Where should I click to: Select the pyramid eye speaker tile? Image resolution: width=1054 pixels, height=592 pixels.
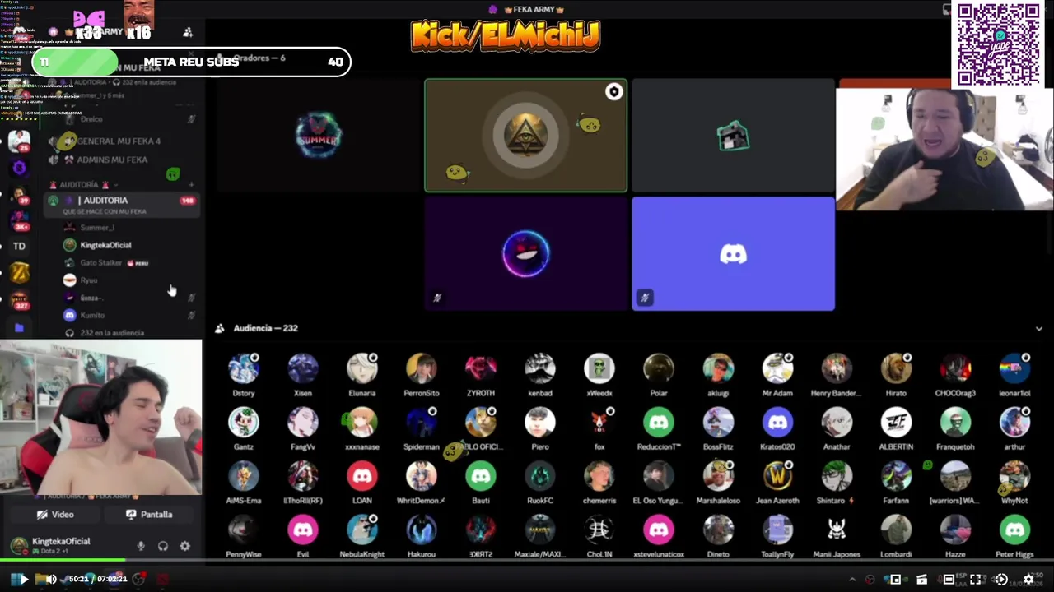point(525,136)
